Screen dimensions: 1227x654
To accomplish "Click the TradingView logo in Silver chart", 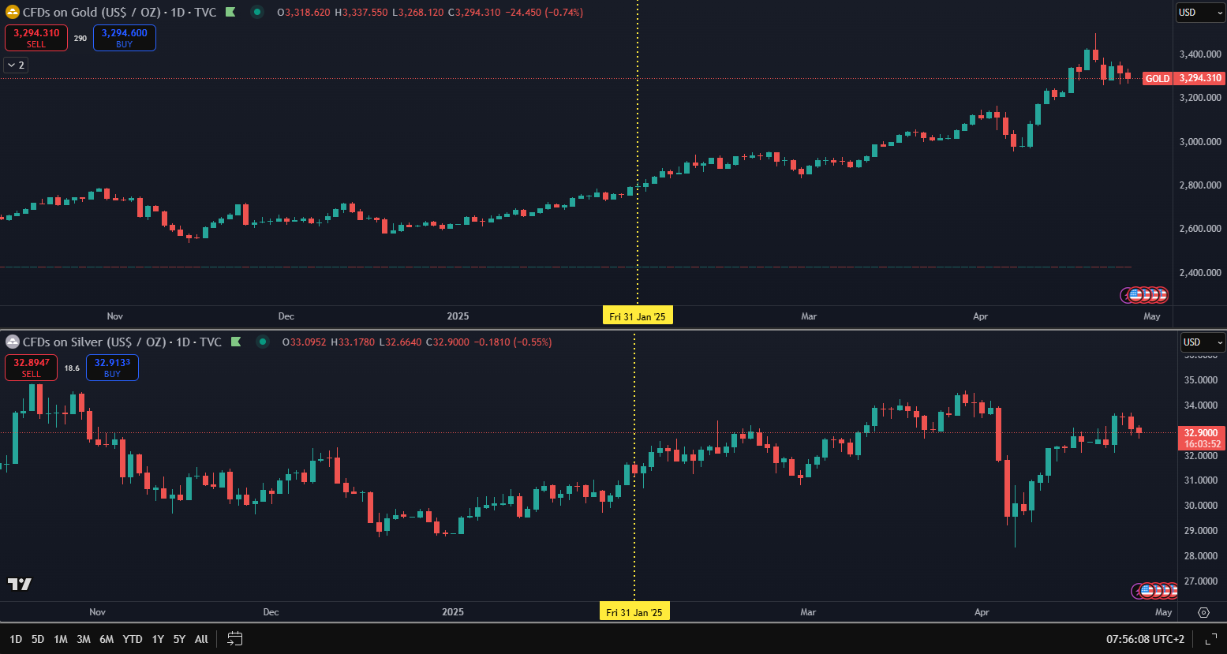I will pyautogui.click(x=20, y=584).
